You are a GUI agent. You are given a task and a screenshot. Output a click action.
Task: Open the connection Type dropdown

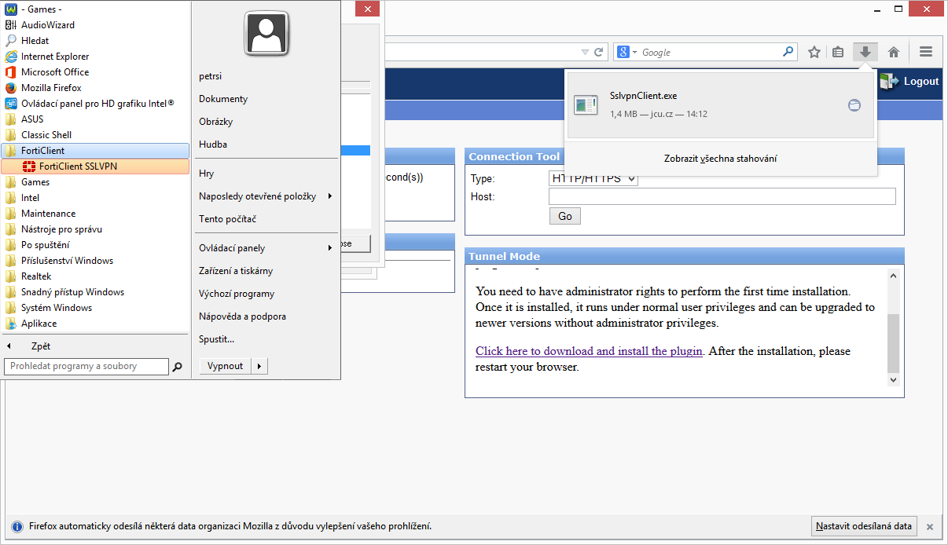coord(593,179)
